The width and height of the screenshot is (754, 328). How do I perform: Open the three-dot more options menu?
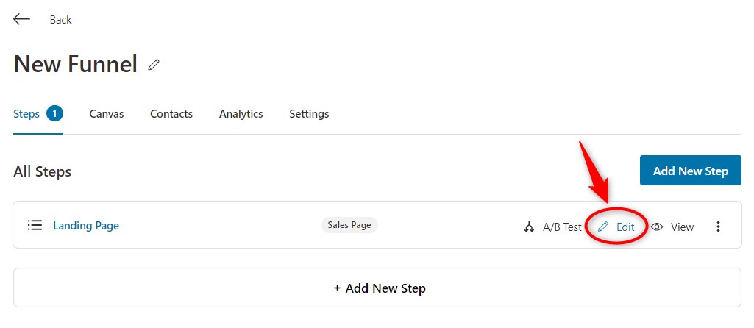(718, 227)
